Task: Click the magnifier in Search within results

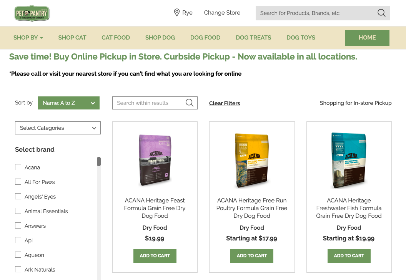Action: tap(190, 103)
